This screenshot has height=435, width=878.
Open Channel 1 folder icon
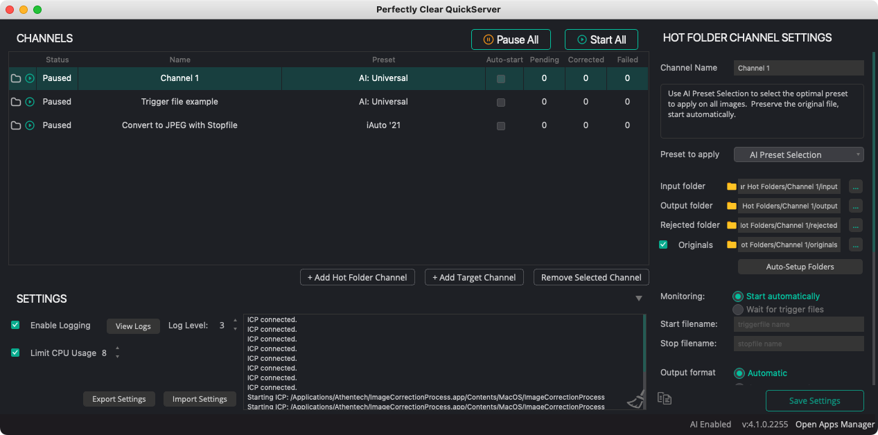[x=16, y=78]
